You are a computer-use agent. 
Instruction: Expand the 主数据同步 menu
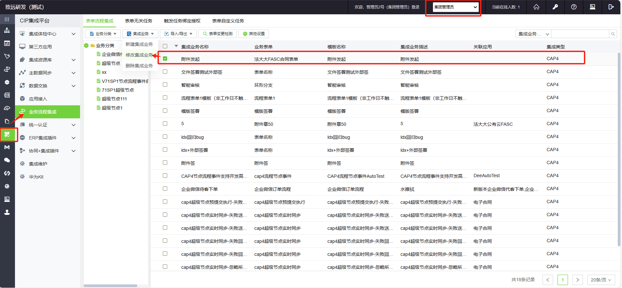(48, 73)
